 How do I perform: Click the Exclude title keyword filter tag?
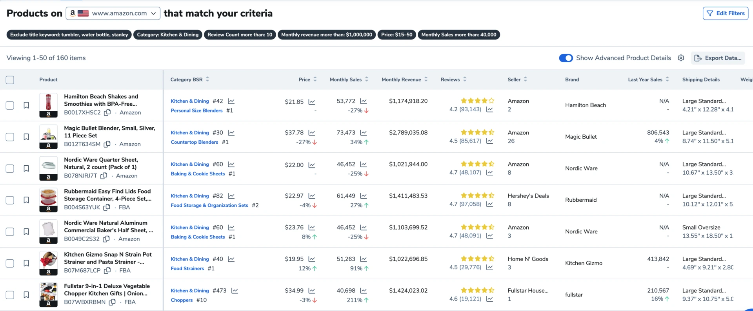pyautogui.click(x=69, y=35)
